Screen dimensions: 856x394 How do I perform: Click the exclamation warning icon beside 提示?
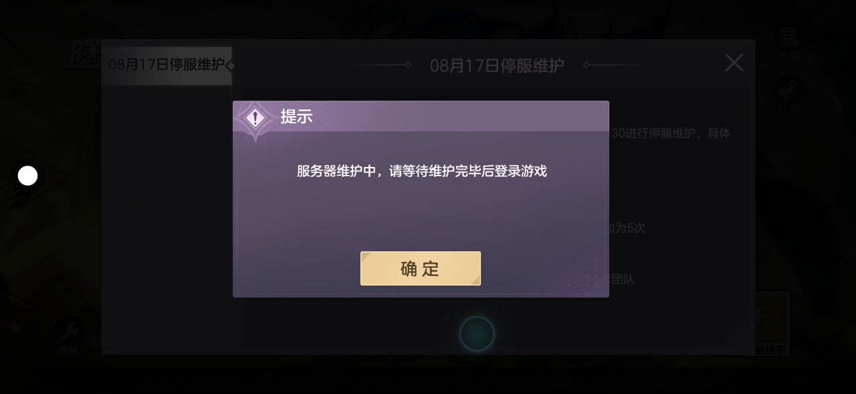click(255, 118)
